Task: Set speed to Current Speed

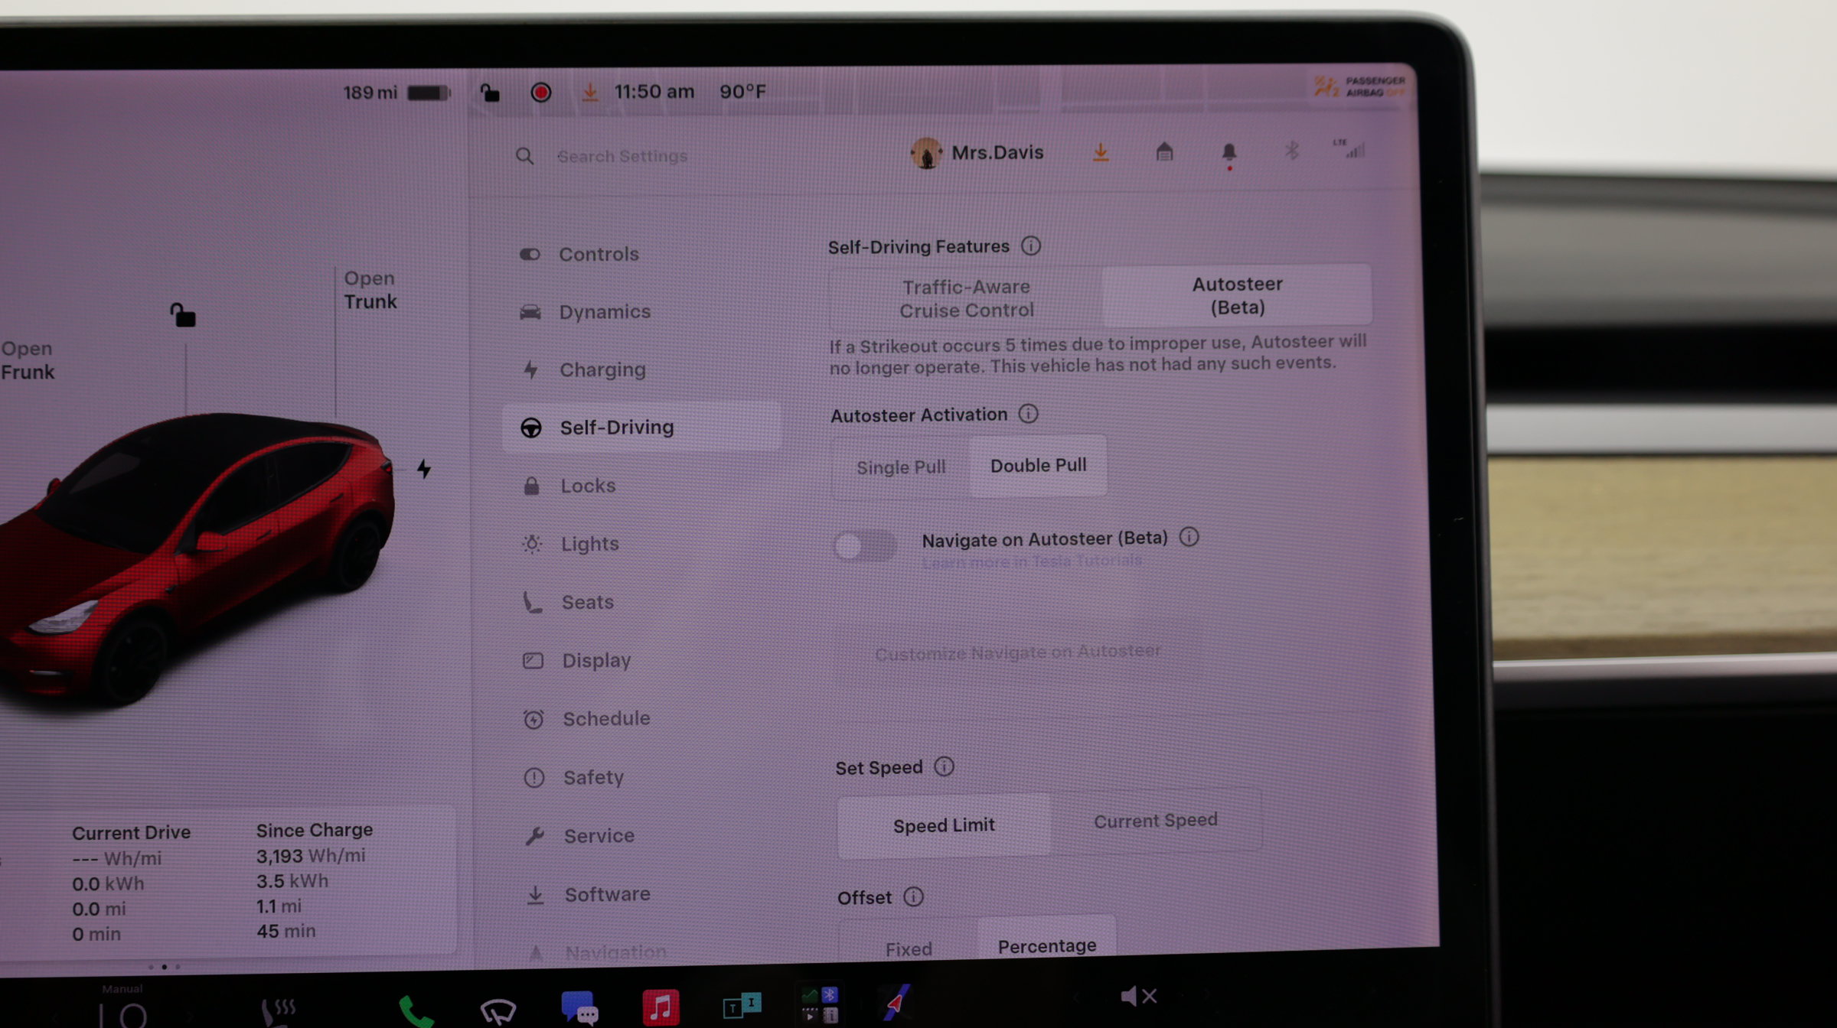Action: 1155,821
